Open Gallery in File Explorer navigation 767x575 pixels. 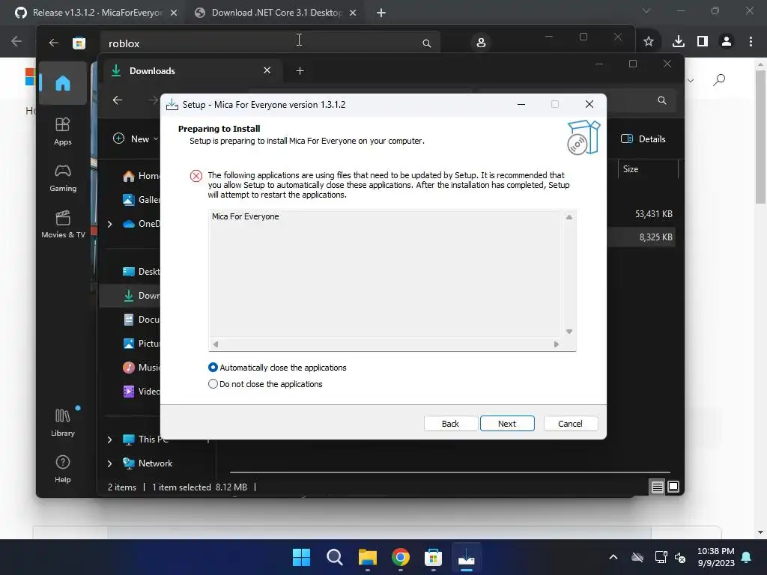coord(141,200)
